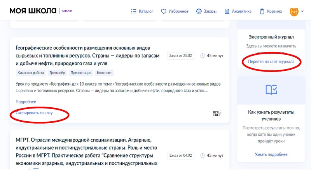
Task: Open the Каталог menu item
Action: pos(146,11)
